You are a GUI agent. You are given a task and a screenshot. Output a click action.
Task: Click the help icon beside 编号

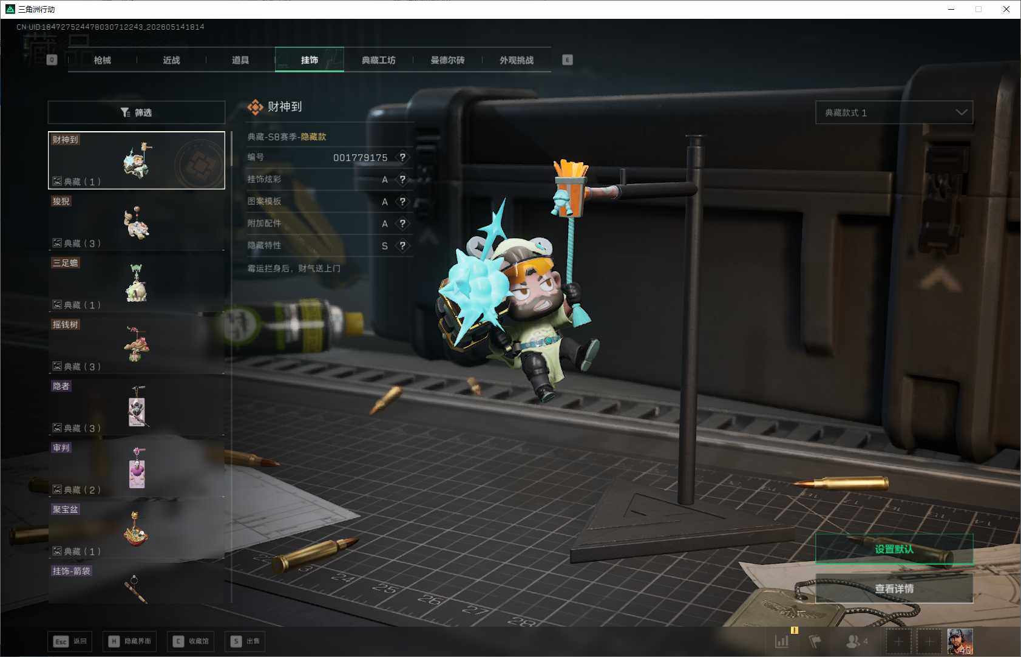(402, 157)
